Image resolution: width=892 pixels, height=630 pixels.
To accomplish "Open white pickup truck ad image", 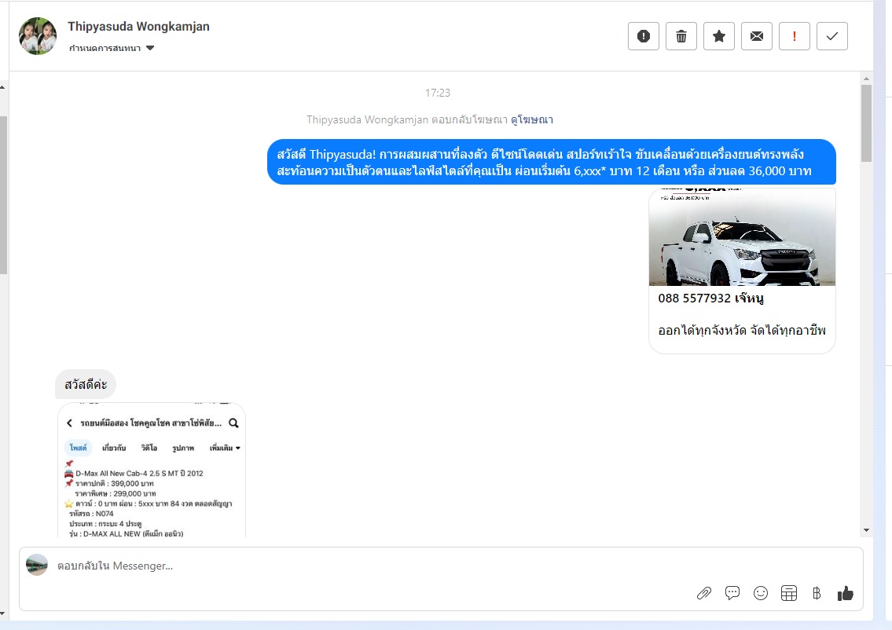I will point(742,237).
